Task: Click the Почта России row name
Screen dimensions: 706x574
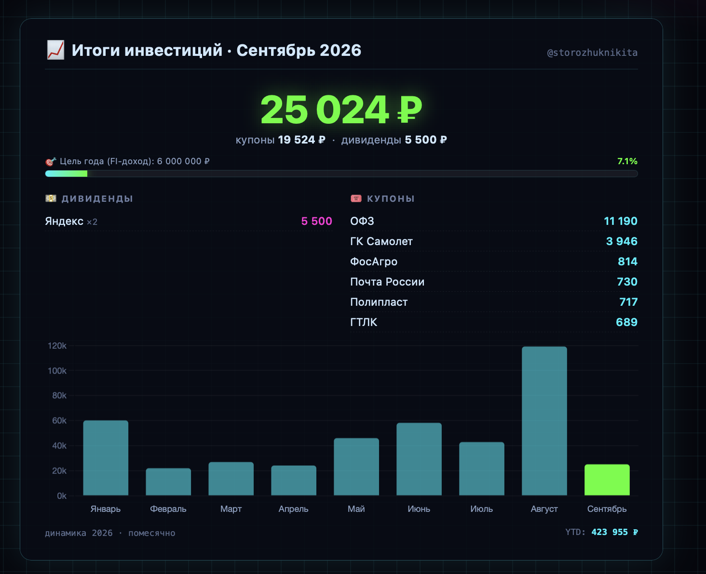Action: (x=387, y=282)
